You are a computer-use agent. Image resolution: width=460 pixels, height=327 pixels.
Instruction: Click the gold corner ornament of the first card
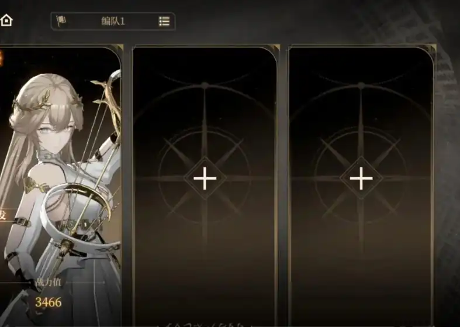tap(119, 48)
